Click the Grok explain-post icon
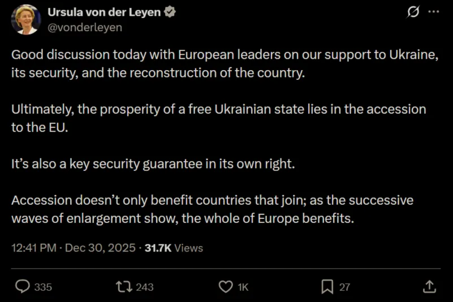Image resolution: width=453 pixels, height=302 pixels. (x=413, y=12)
